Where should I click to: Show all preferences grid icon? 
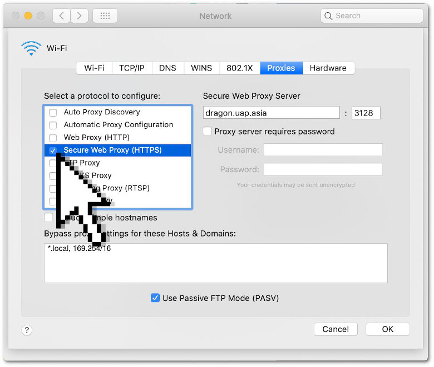(105, 16)
